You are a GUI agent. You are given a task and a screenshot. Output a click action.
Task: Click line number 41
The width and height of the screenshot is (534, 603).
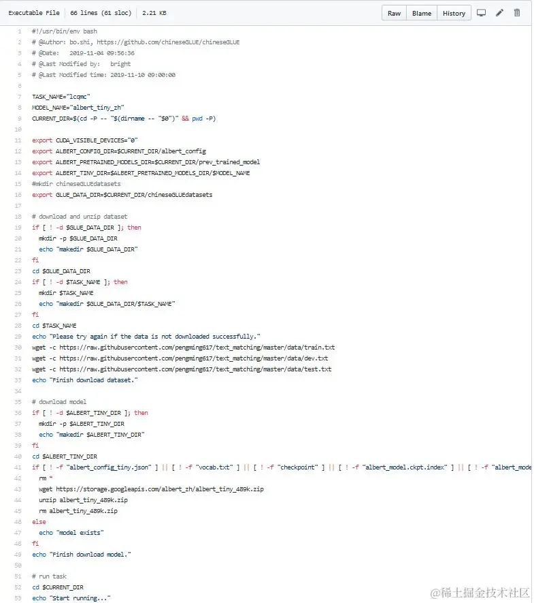click(18, 467)
